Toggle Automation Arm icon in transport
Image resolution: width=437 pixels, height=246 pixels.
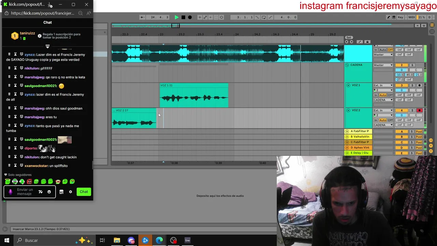coord(205,17)
